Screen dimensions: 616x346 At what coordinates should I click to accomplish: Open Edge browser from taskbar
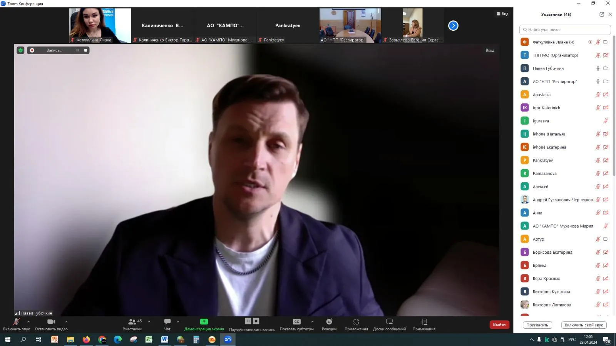point(118,339)
